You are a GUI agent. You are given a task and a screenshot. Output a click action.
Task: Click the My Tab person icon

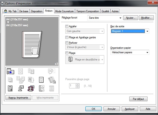point(5,11)
